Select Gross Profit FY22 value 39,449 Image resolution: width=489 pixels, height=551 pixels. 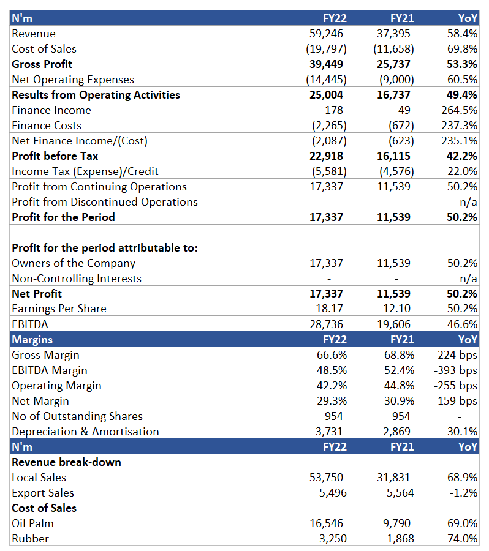pos(326,64)
